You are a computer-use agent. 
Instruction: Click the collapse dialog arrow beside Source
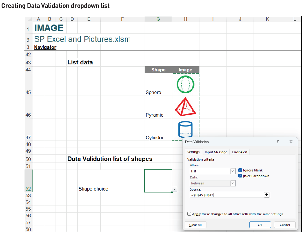click(x=267, y=195)
